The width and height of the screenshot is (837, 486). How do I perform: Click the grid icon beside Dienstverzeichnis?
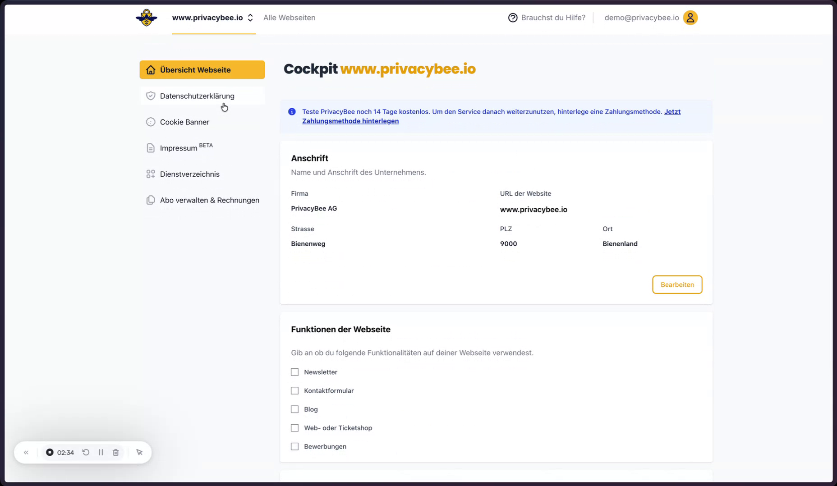coord(151,174)
